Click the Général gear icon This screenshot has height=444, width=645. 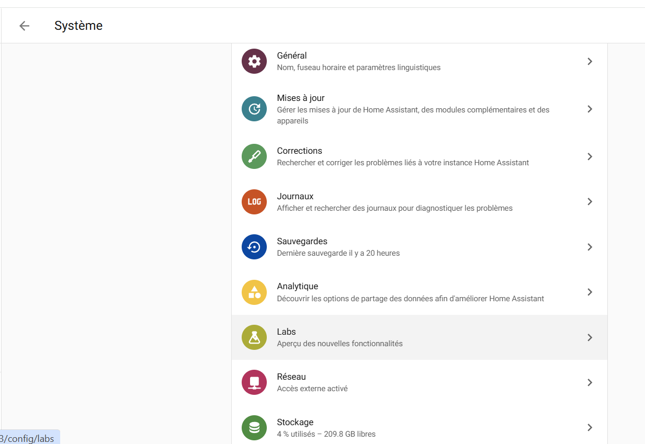coord(254,61)
